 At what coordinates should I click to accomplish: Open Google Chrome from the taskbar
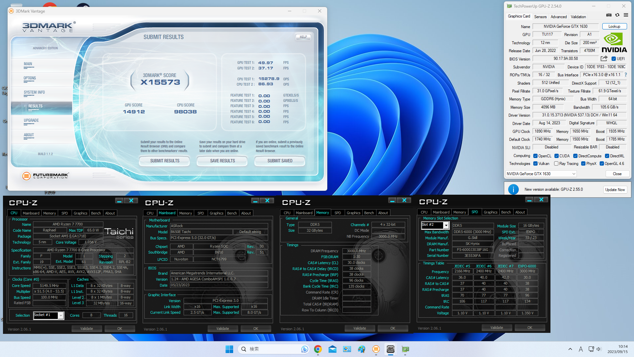pos(318,349)
